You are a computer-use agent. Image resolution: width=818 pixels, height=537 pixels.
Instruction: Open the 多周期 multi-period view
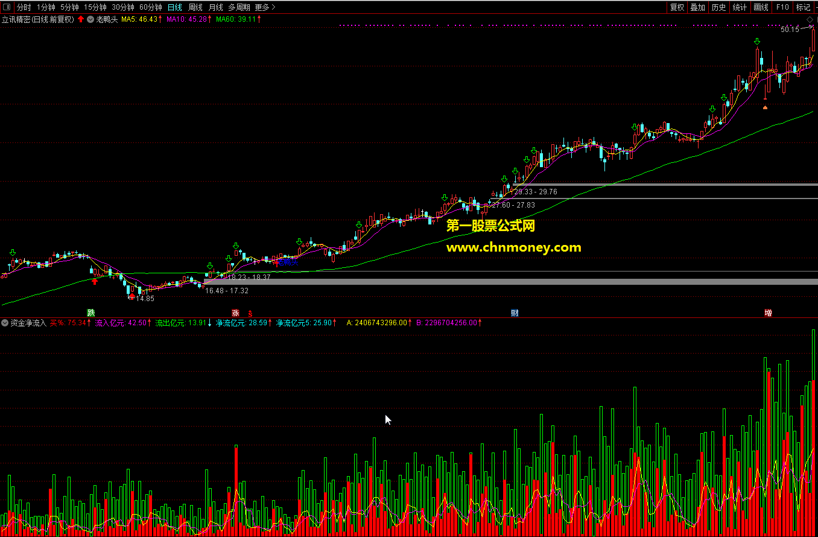tap(239, 7)
